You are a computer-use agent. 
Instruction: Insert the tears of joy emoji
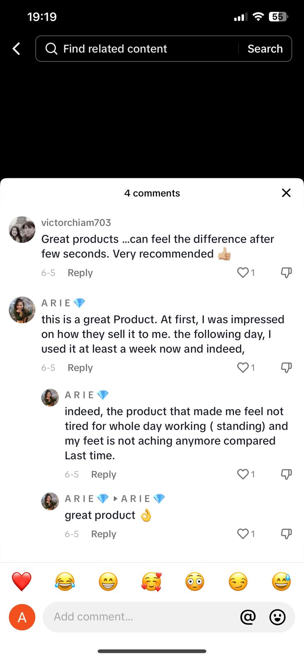pyautogui.click(x=65, y=582)
